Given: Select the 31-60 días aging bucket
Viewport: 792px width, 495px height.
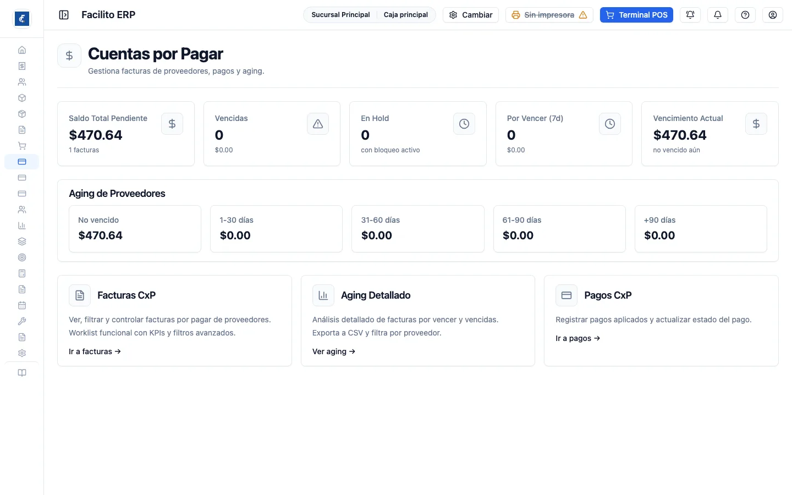Looking at the screenshot, I should click(x=418, y=229).
